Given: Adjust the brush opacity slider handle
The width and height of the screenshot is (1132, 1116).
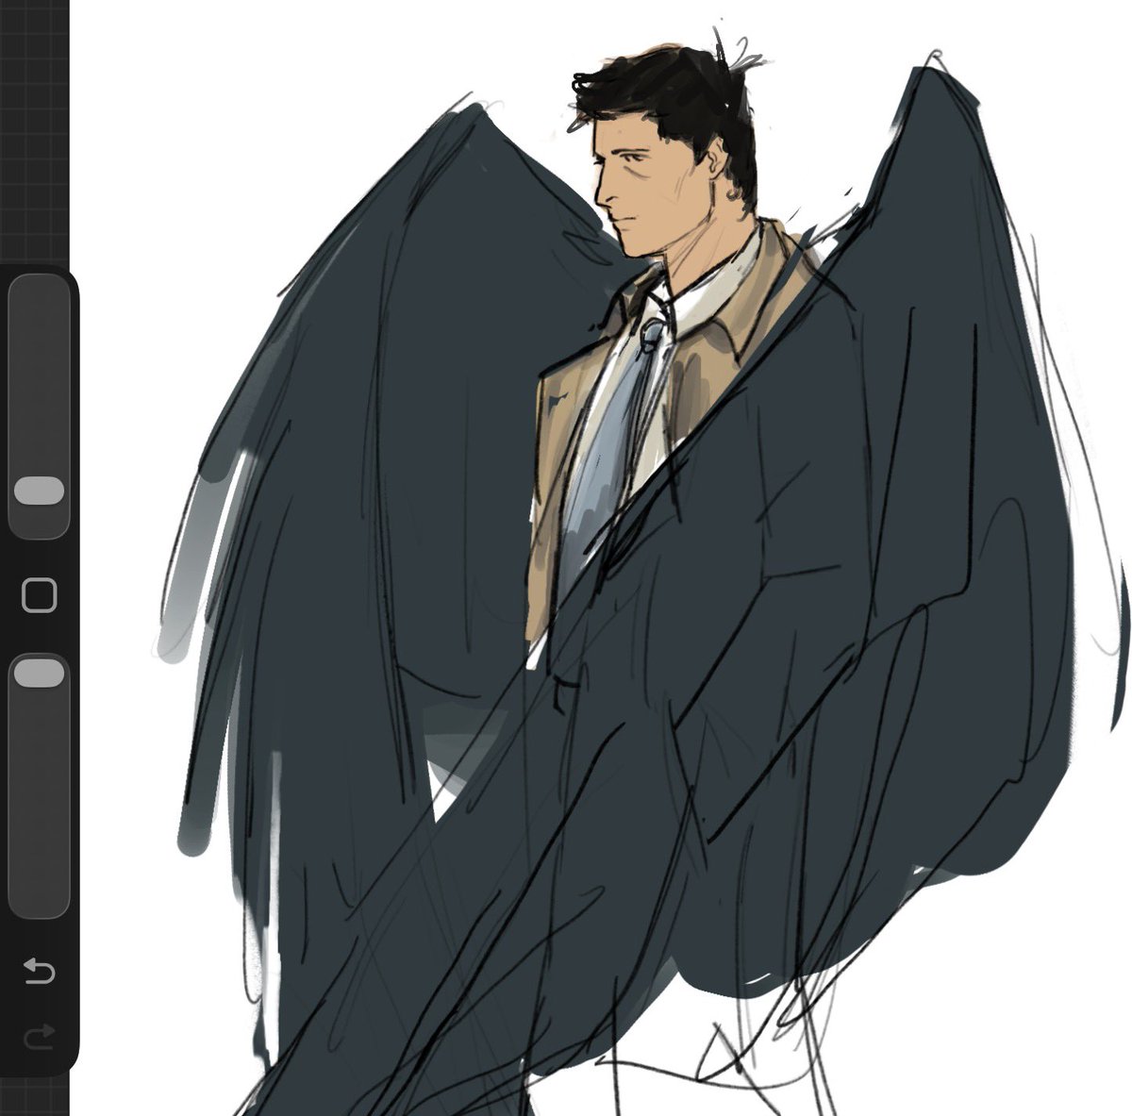Looking at the screenshot, I should [40, 673].
